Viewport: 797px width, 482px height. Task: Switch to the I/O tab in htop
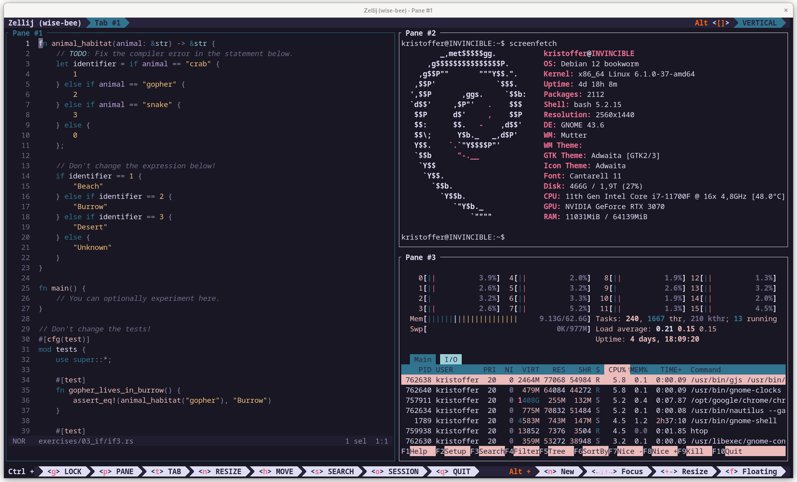coord(450,359)
